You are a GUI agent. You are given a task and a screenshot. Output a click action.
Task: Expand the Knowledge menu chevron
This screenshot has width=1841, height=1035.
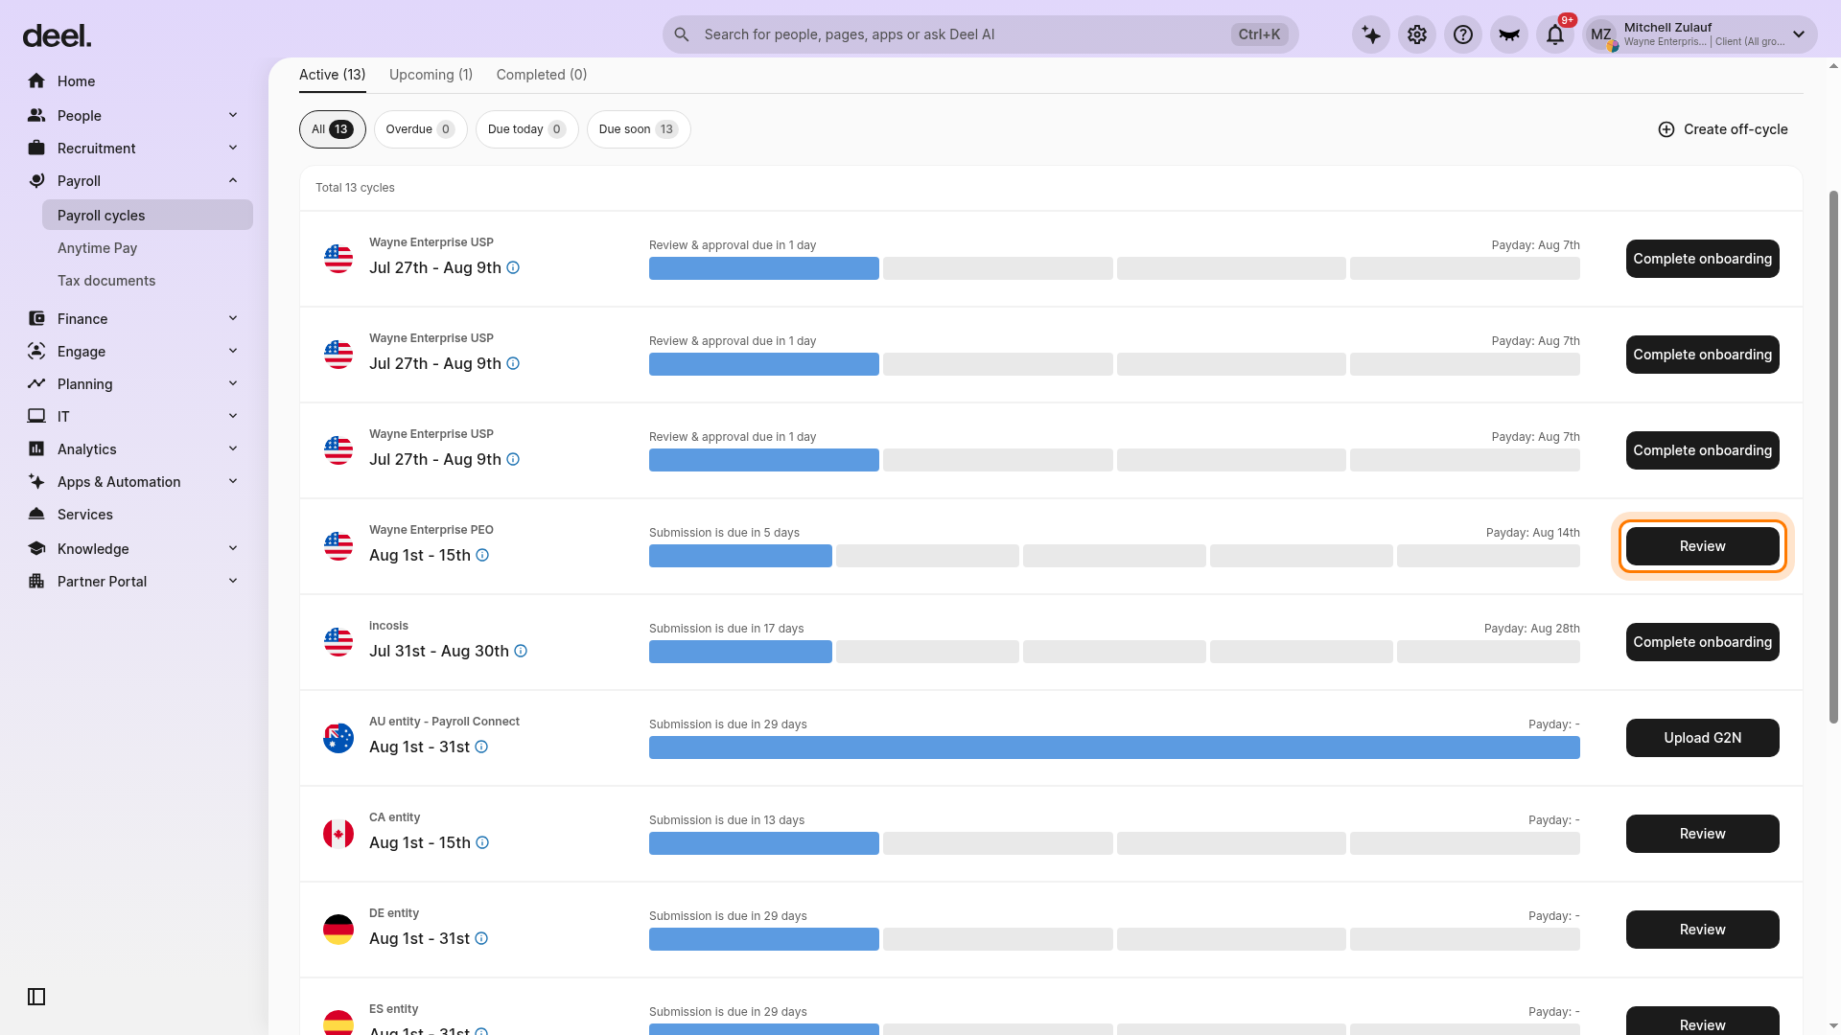pos(233,549)
